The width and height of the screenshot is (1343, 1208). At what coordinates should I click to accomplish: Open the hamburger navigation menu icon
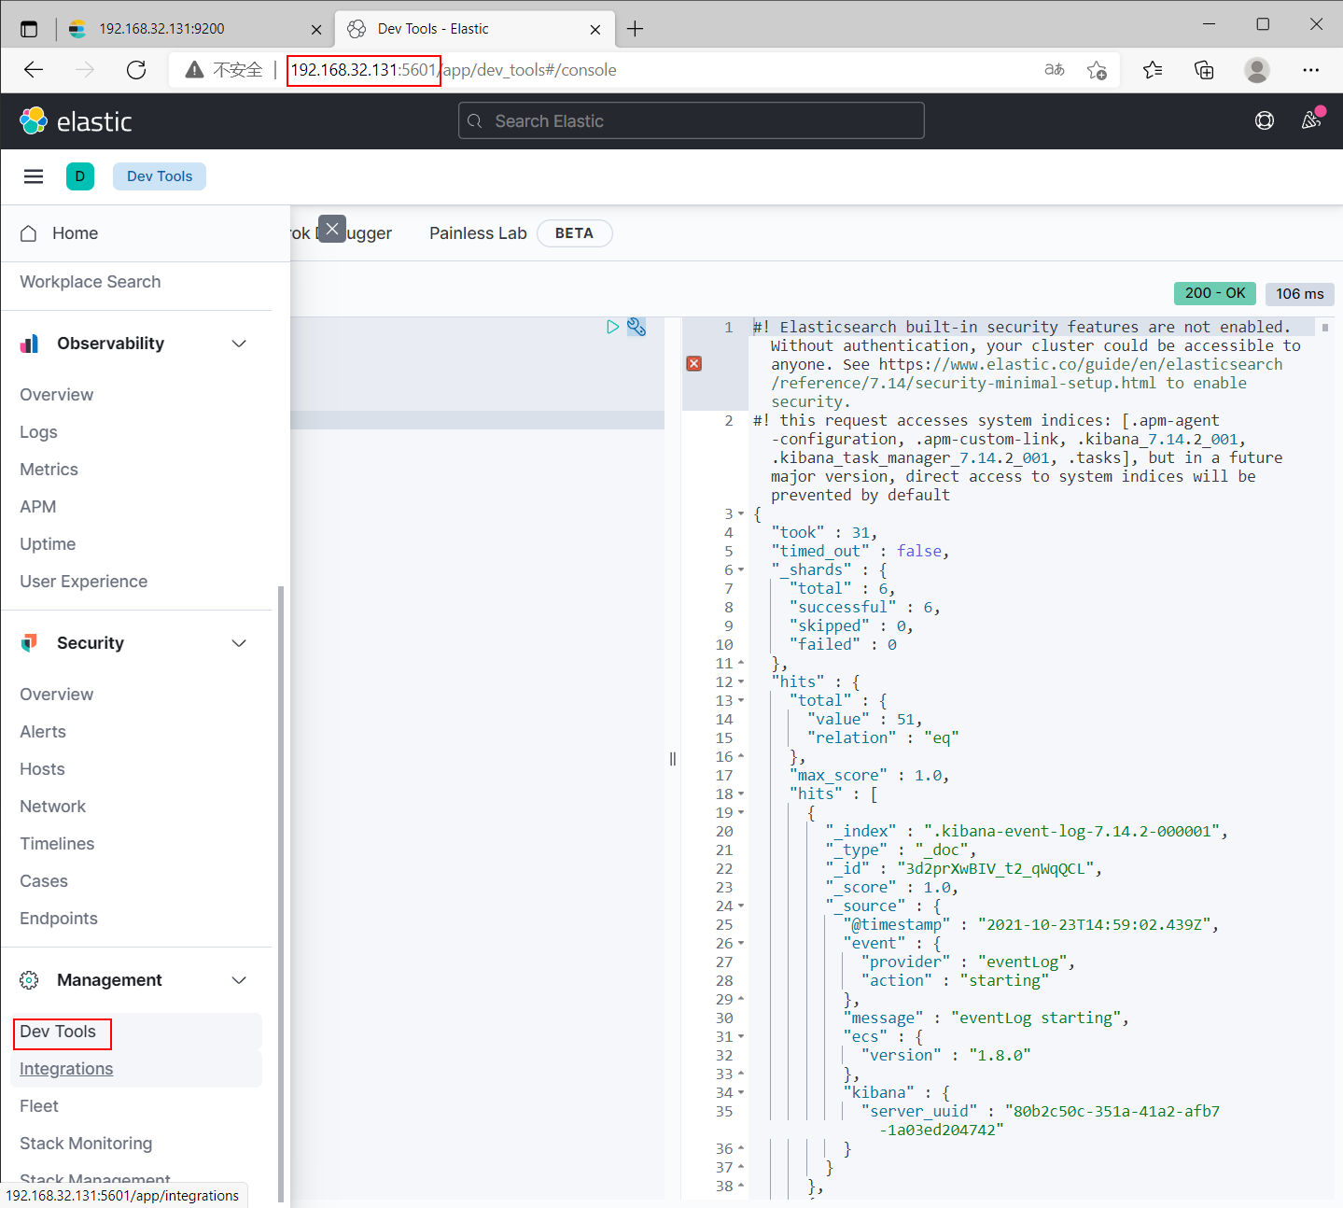(34, 176)
